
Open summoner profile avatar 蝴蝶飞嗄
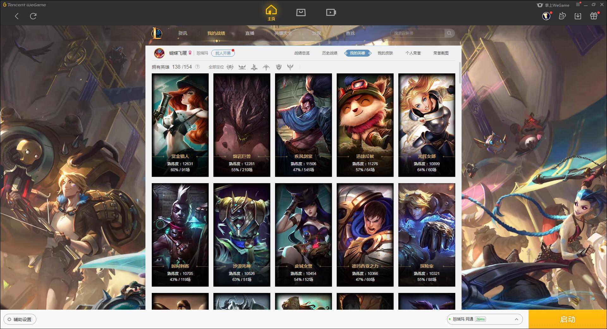[x=159, y=53]
